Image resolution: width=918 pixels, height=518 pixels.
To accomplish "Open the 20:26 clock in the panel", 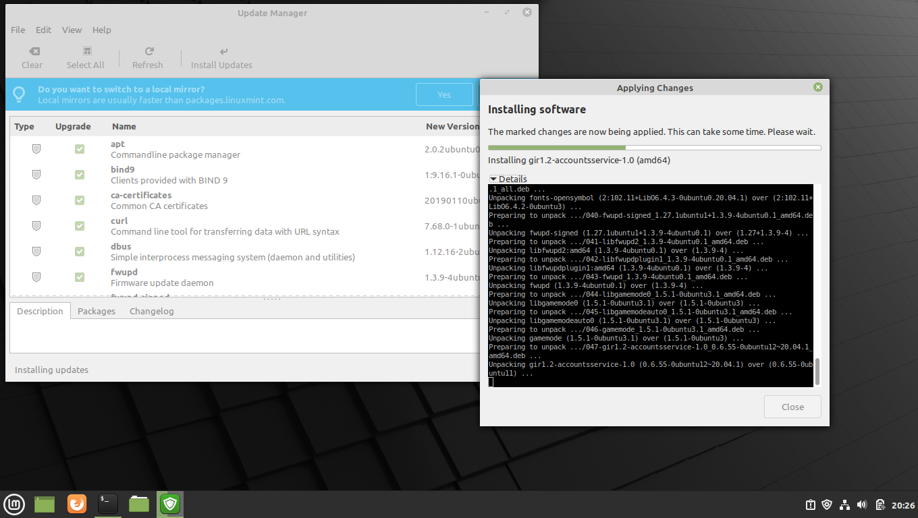I will pos(903,505).
